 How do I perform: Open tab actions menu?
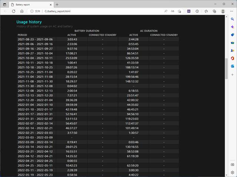tap(4, 4)
